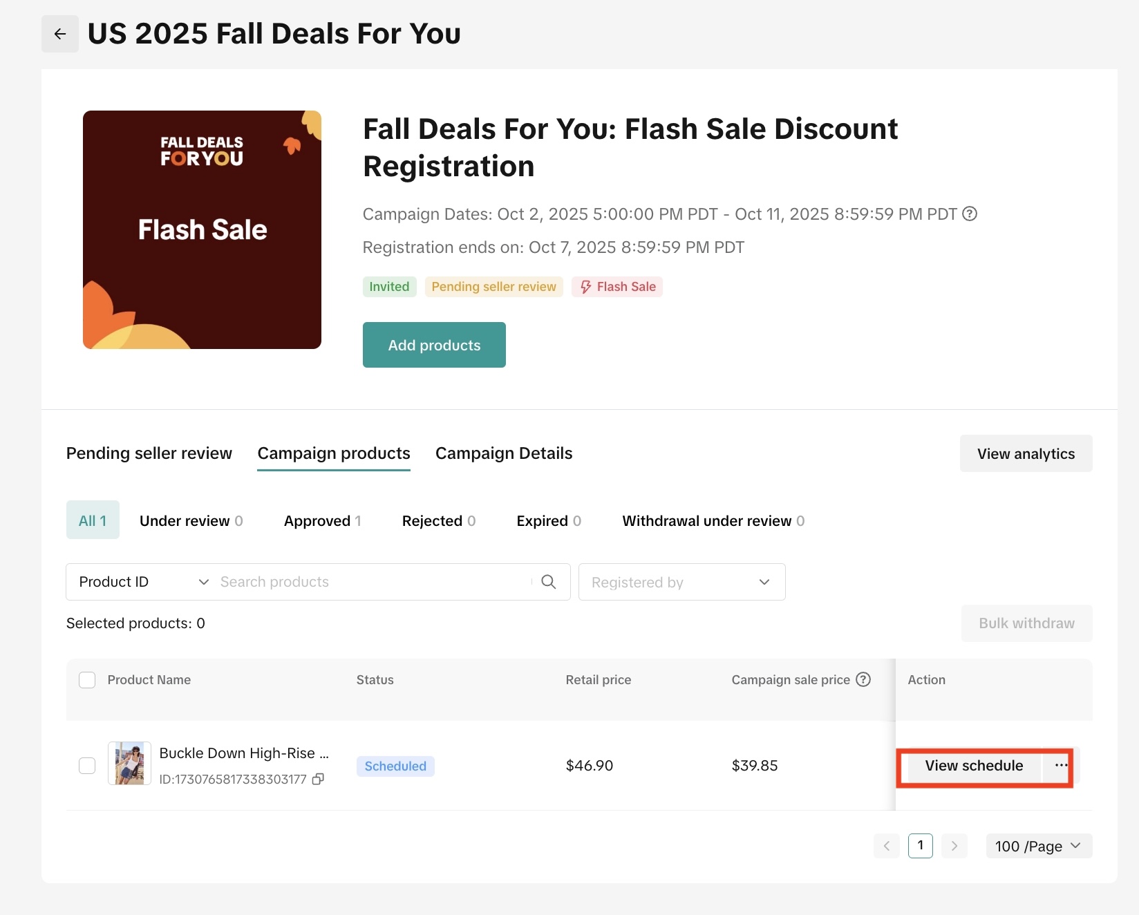1139x915 pixels.
Task: Open the product thumbnail image
Action: coord(129,764)
